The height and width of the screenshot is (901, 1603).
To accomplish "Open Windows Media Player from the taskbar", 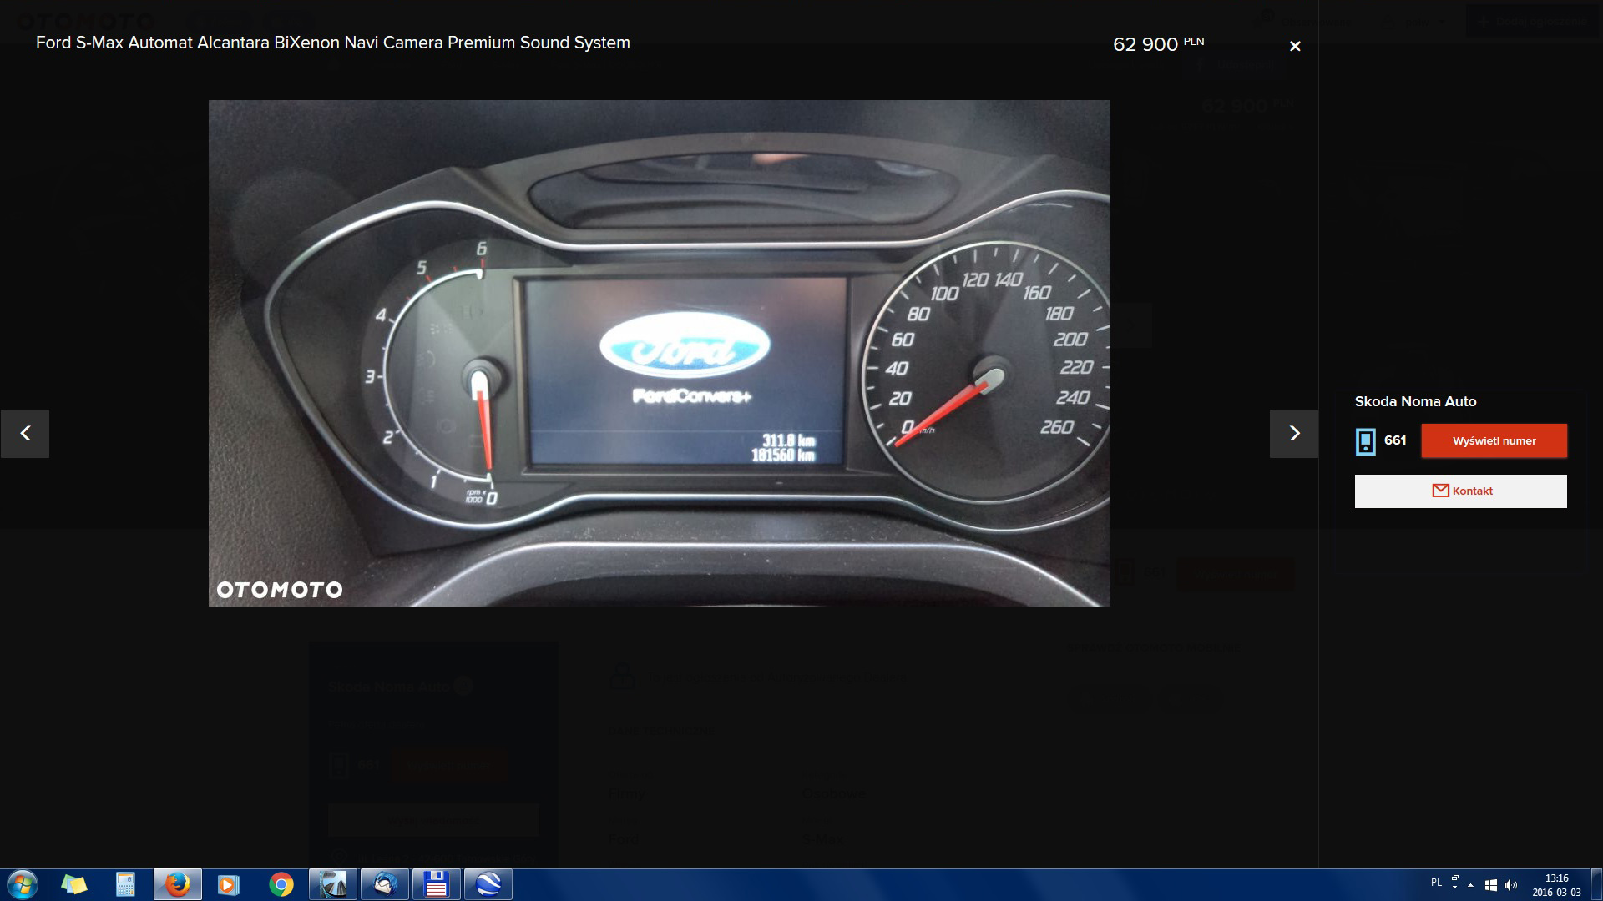I will [228, 884].
